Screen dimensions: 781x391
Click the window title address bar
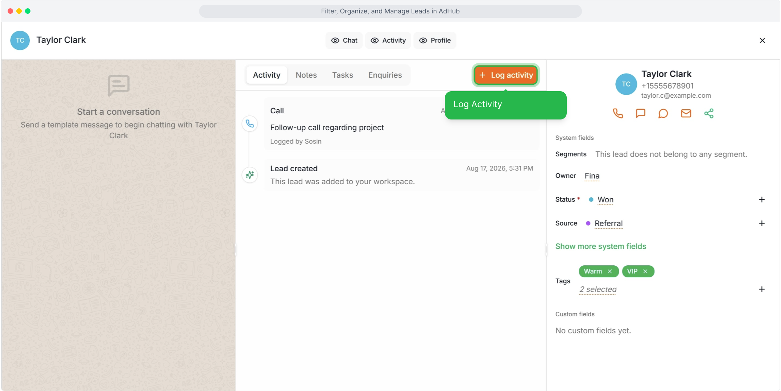tap(390, 11)
